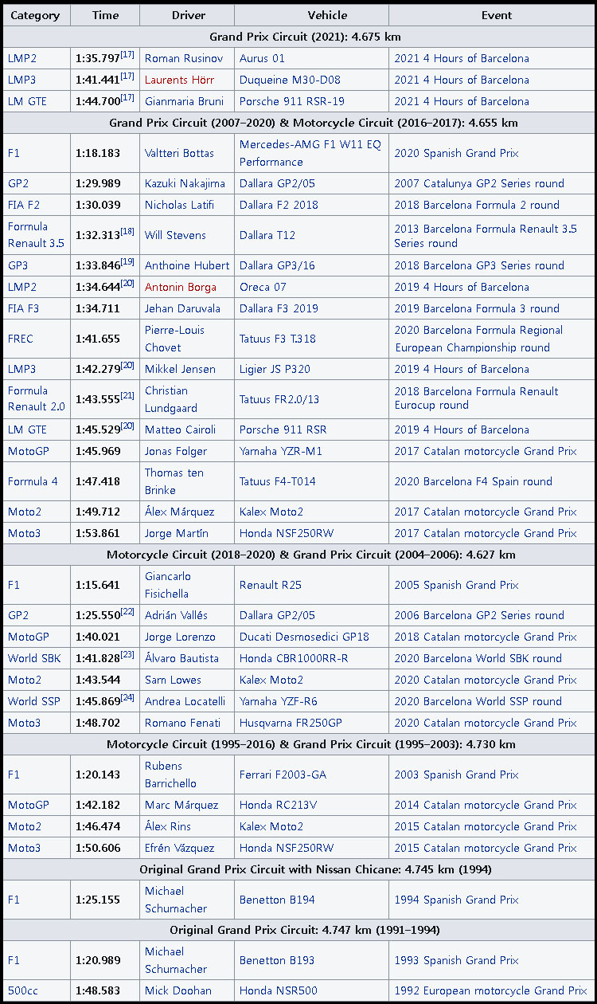
Task: Open the Yamaha YZF-R6 vehicle link
Action: [279, 701]
